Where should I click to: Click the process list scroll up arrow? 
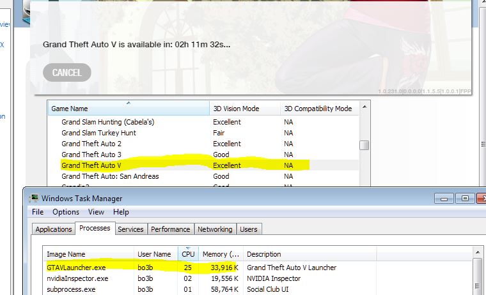478,253
